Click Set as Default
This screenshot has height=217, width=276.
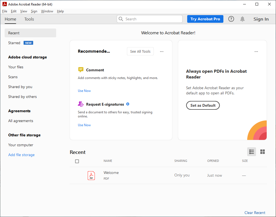pyautogui.click(x=203, y=105)
